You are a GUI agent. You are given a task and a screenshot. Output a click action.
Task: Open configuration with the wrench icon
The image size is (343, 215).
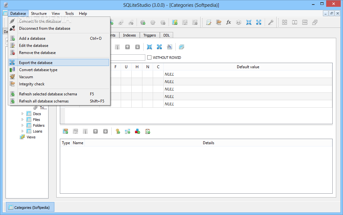pos(271,22)
